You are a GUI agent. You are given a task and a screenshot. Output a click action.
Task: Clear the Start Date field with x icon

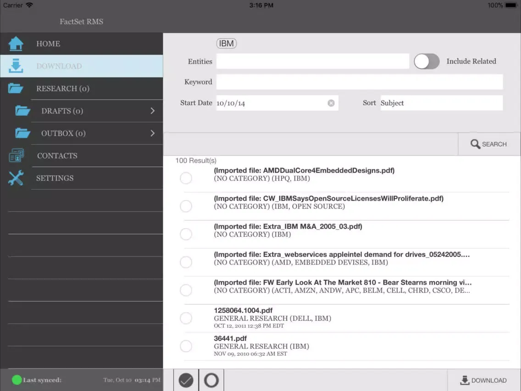pyautogui.click(x=331, y=103)
